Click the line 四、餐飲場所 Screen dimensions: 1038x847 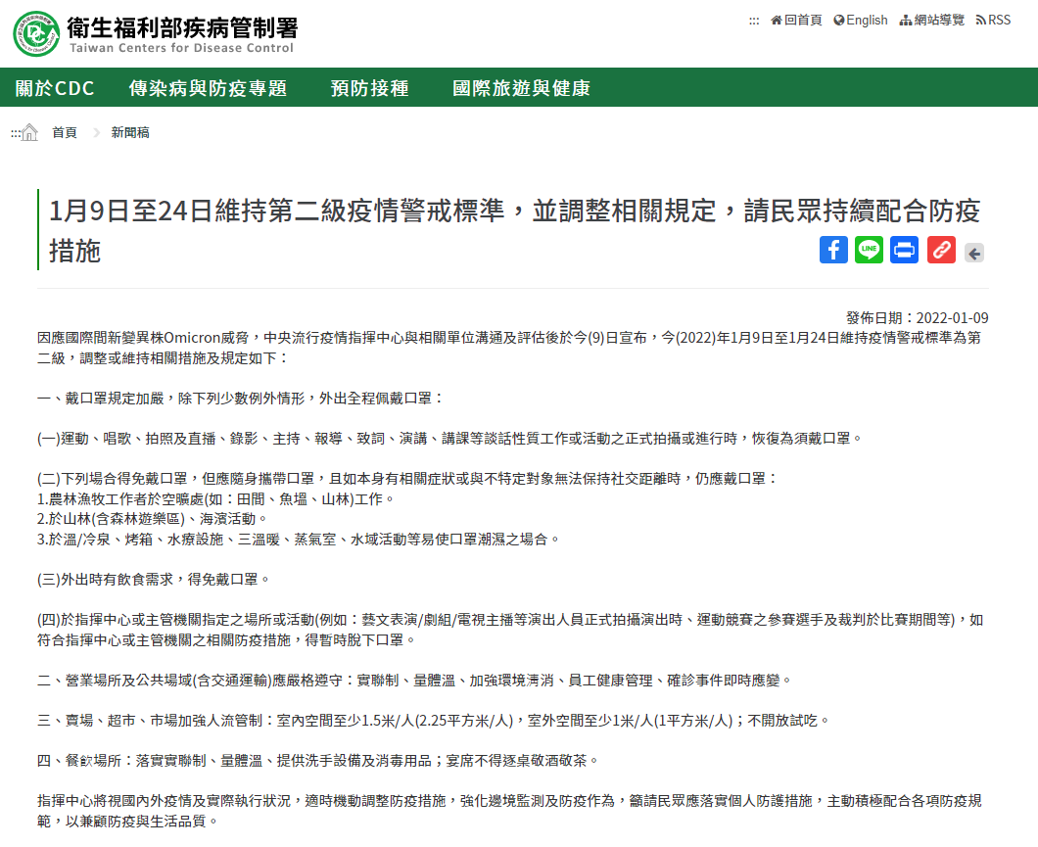[318, 761]
